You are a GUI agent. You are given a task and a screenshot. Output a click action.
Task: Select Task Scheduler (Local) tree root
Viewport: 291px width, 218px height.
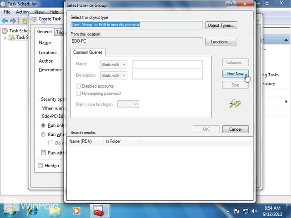coord(15,31)
